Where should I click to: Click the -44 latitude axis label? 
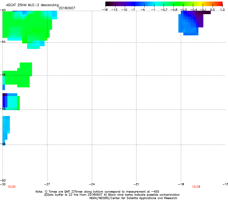click(x=3, y=75)
